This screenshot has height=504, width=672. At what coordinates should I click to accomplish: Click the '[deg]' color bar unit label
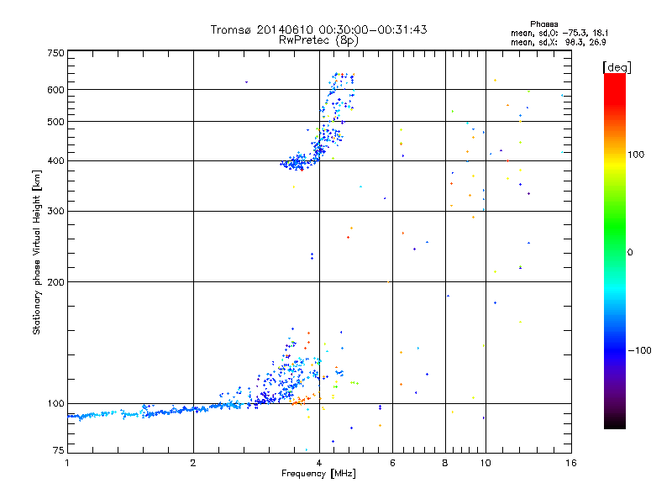point(617,67)
